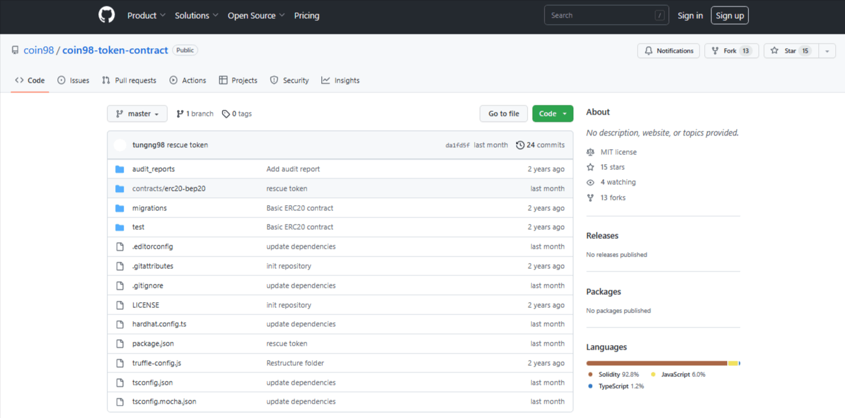The height and width of the screenshot is (418, 845).
Task: Click the Go to file button
Action: 504,114
